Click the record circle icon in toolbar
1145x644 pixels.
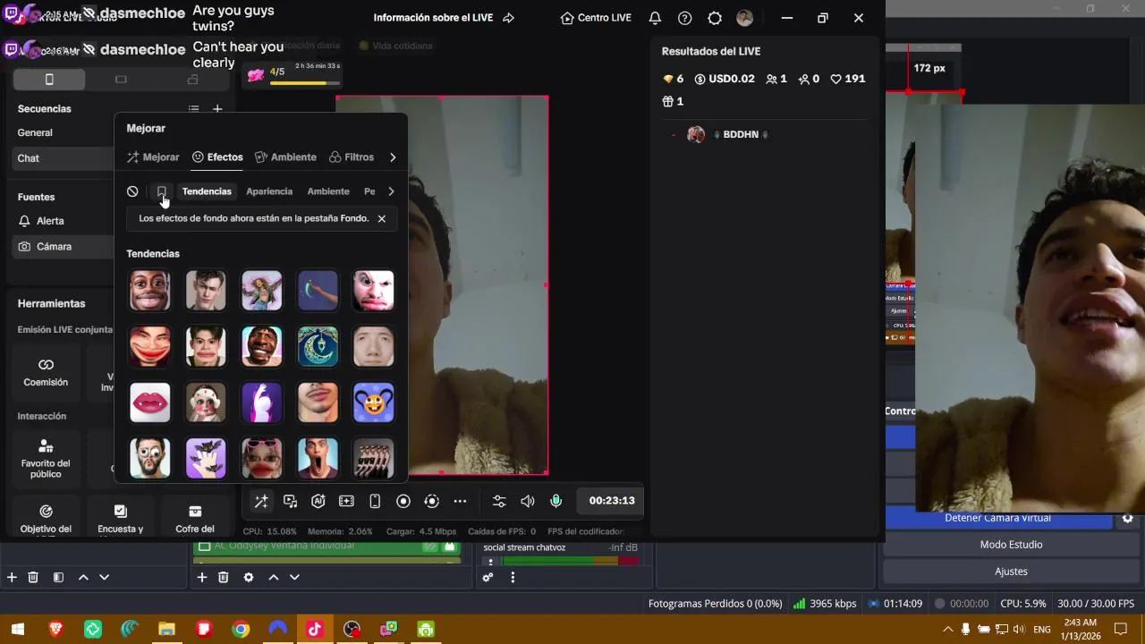[x=403, y=501]
